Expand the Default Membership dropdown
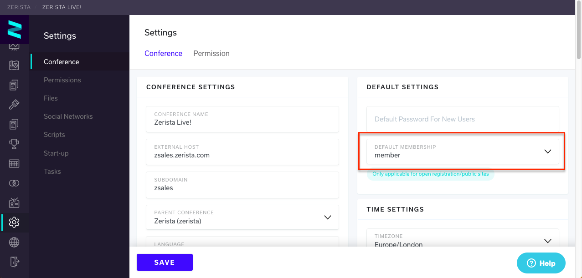Image resolution: width=582 pixels, height=278 pixels. pos(463,152)
